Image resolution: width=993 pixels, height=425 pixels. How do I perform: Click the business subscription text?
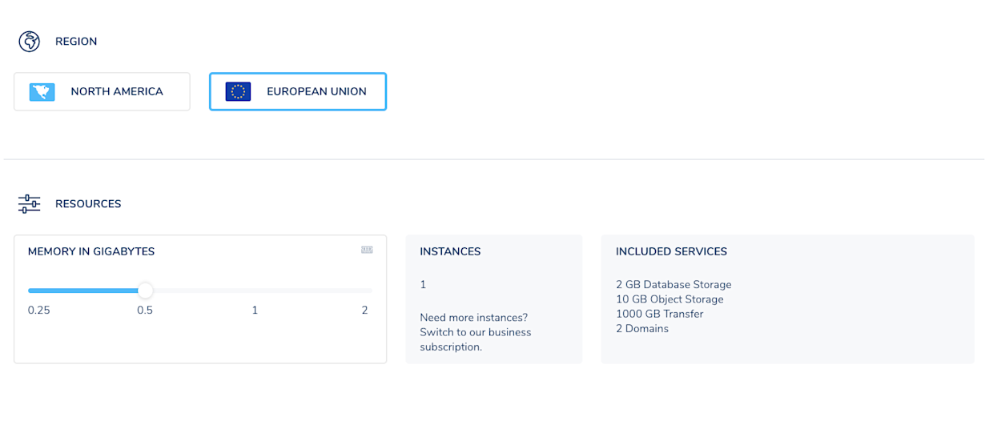pos(476,332)
